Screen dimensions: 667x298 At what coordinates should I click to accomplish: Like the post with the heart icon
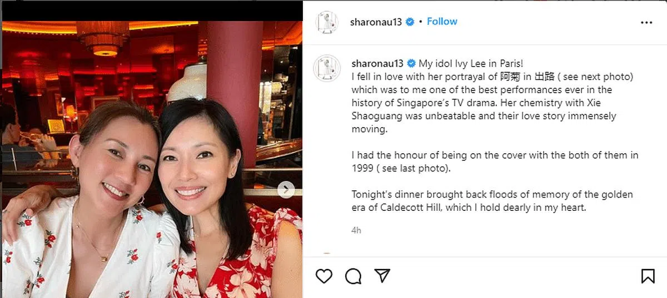point(323,276)
